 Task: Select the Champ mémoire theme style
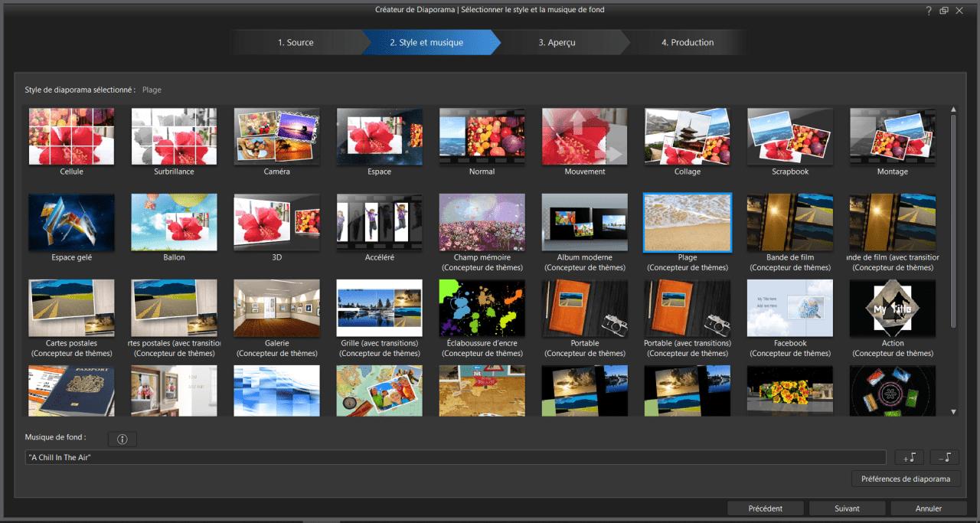tap(482, 222)
